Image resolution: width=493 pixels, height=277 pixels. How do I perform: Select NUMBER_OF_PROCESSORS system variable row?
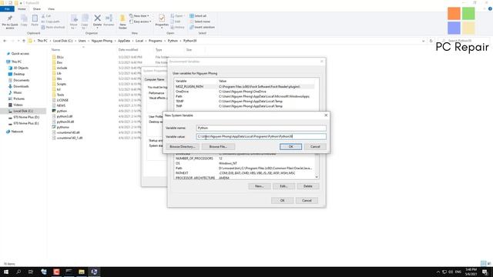pyautogui.click(x=244, y=159)
